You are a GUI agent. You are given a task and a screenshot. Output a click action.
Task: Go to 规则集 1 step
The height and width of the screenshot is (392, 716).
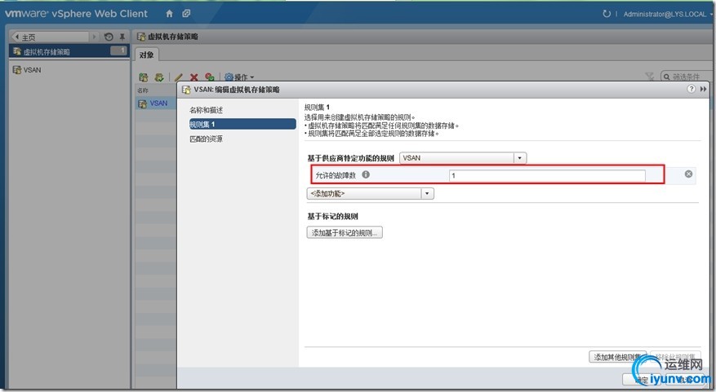242,124
